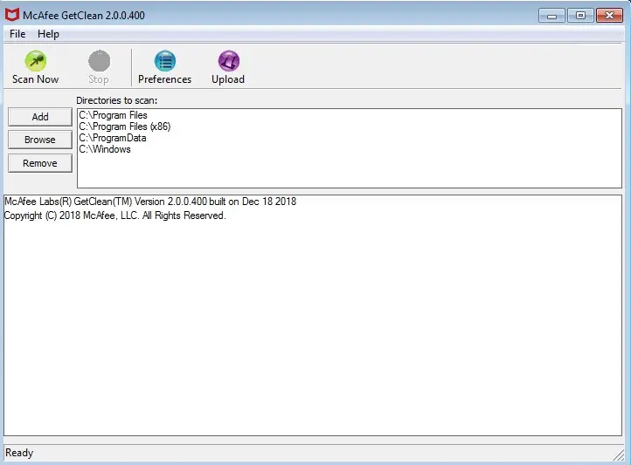Image resolution: width=631 pixels, height=465 pixels.
Task: Minimize the GetClean window
Action: pyautogui.click(x=552, y=16)
